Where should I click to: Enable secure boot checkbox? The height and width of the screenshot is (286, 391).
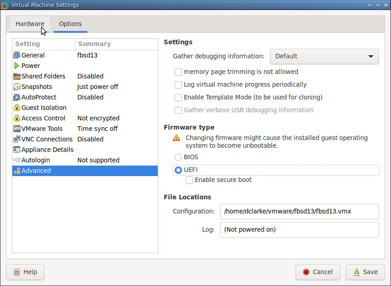tap(189, 180)
